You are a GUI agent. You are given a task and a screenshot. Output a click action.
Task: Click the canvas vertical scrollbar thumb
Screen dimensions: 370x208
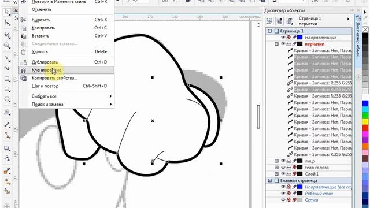(x=258, y=117)
